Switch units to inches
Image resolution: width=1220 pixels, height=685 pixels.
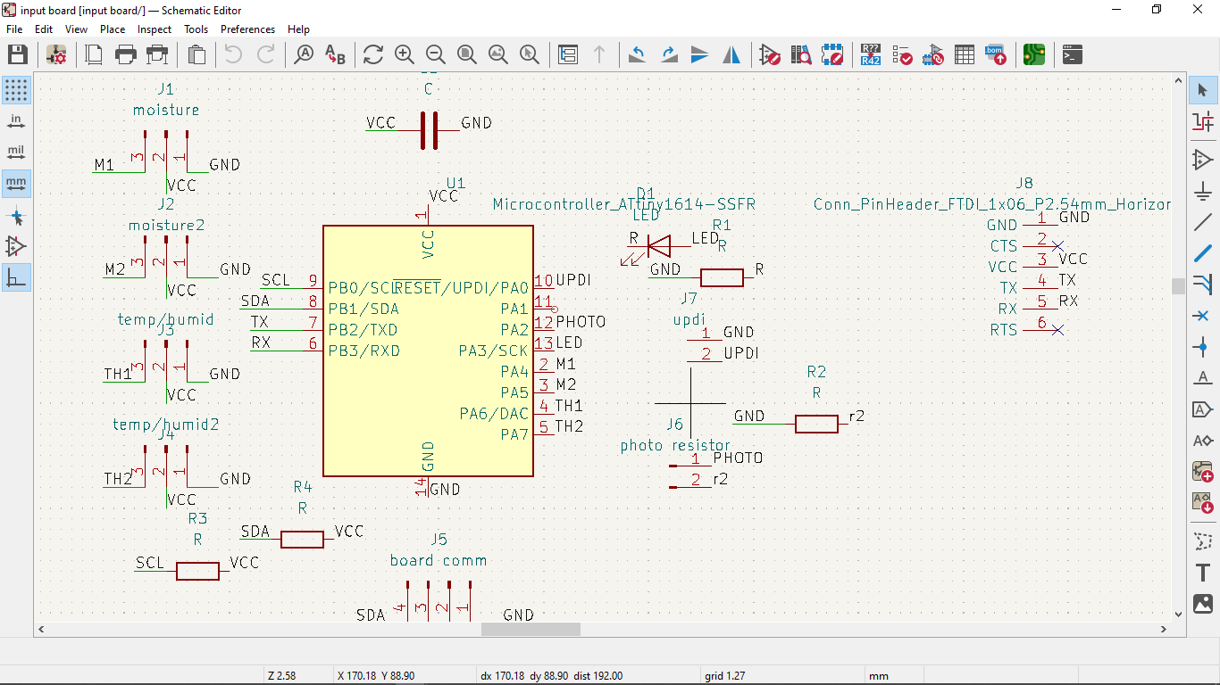pos(16,121)
